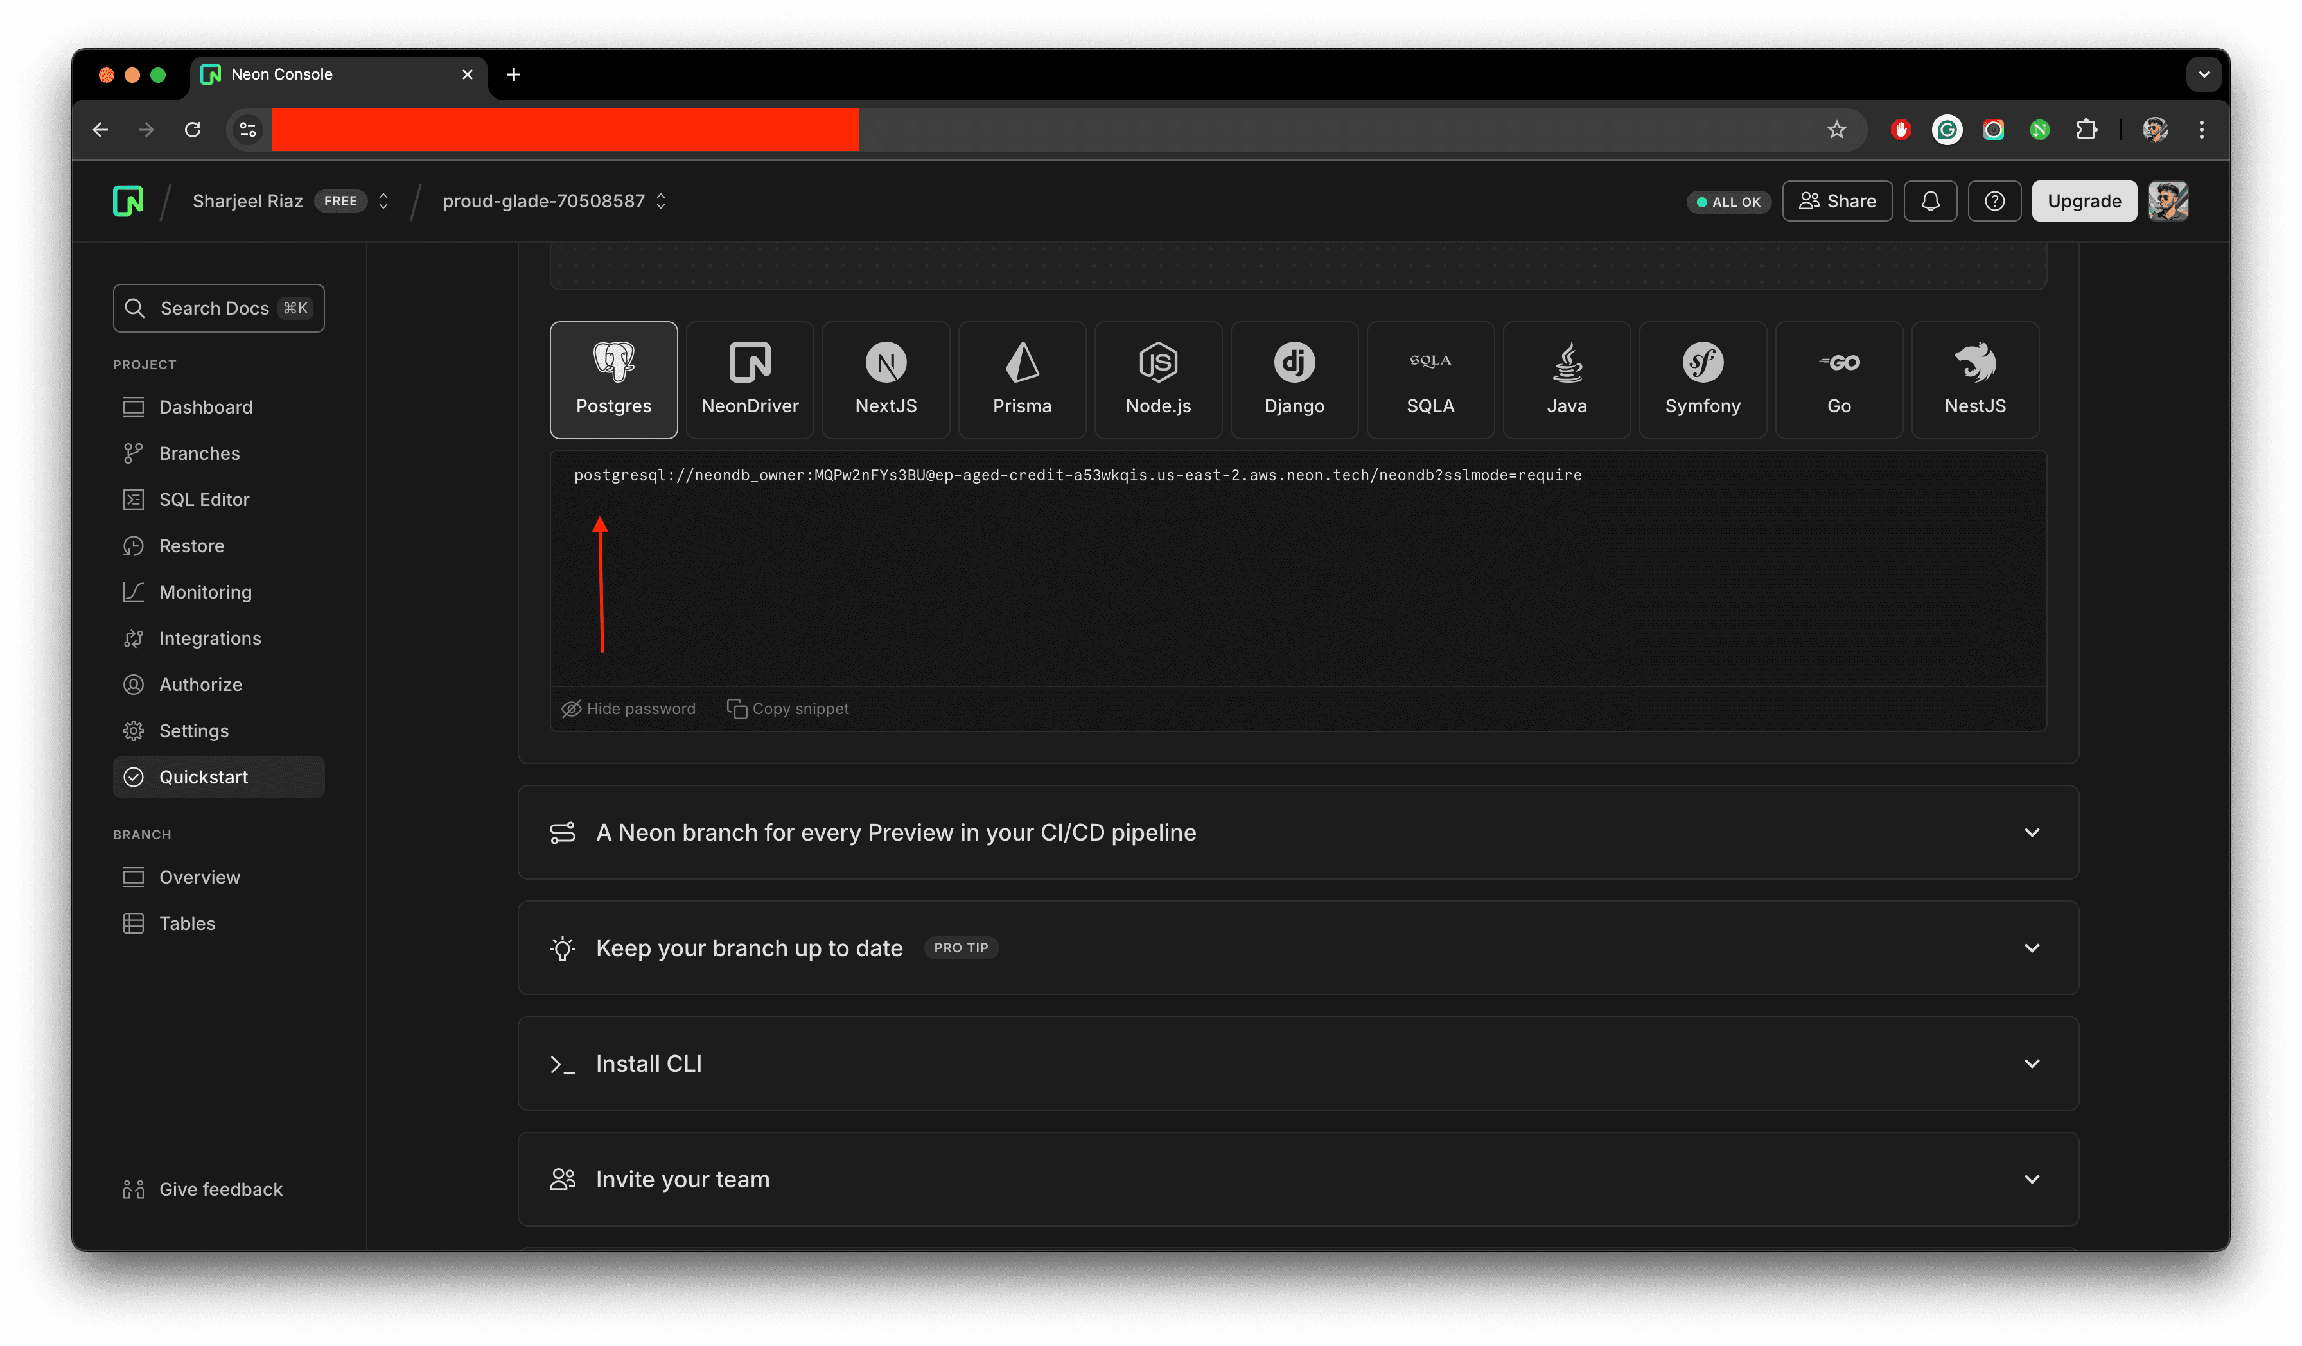Expand the CI/CD pipeline Preview section

click(x=1298, y=833)
